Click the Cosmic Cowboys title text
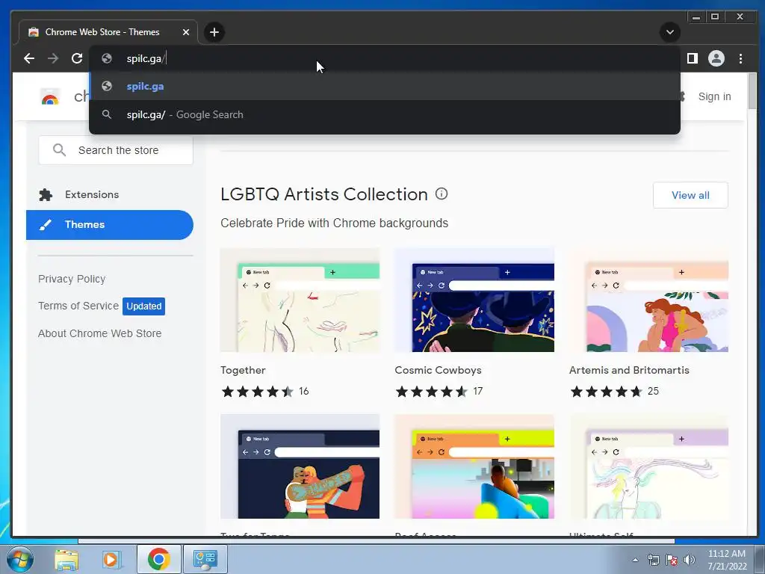 point(438,370)
